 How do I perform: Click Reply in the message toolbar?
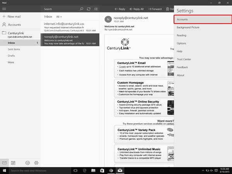coord(120,9)
